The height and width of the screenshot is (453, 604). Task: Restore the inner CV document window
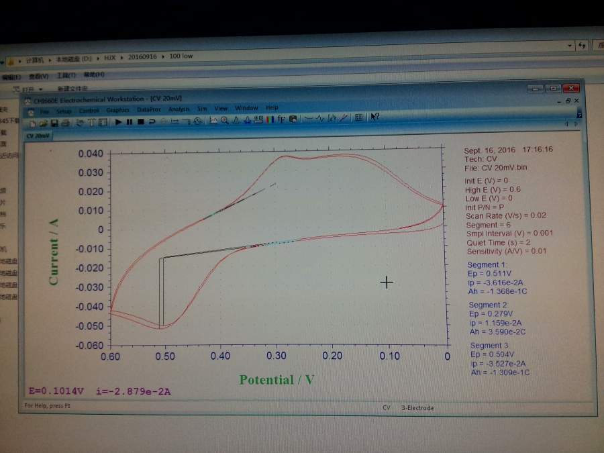click(x=568, y=101)
